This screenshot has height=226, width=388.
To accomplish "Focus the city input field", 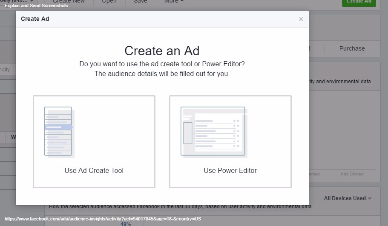I will [6, 70].
